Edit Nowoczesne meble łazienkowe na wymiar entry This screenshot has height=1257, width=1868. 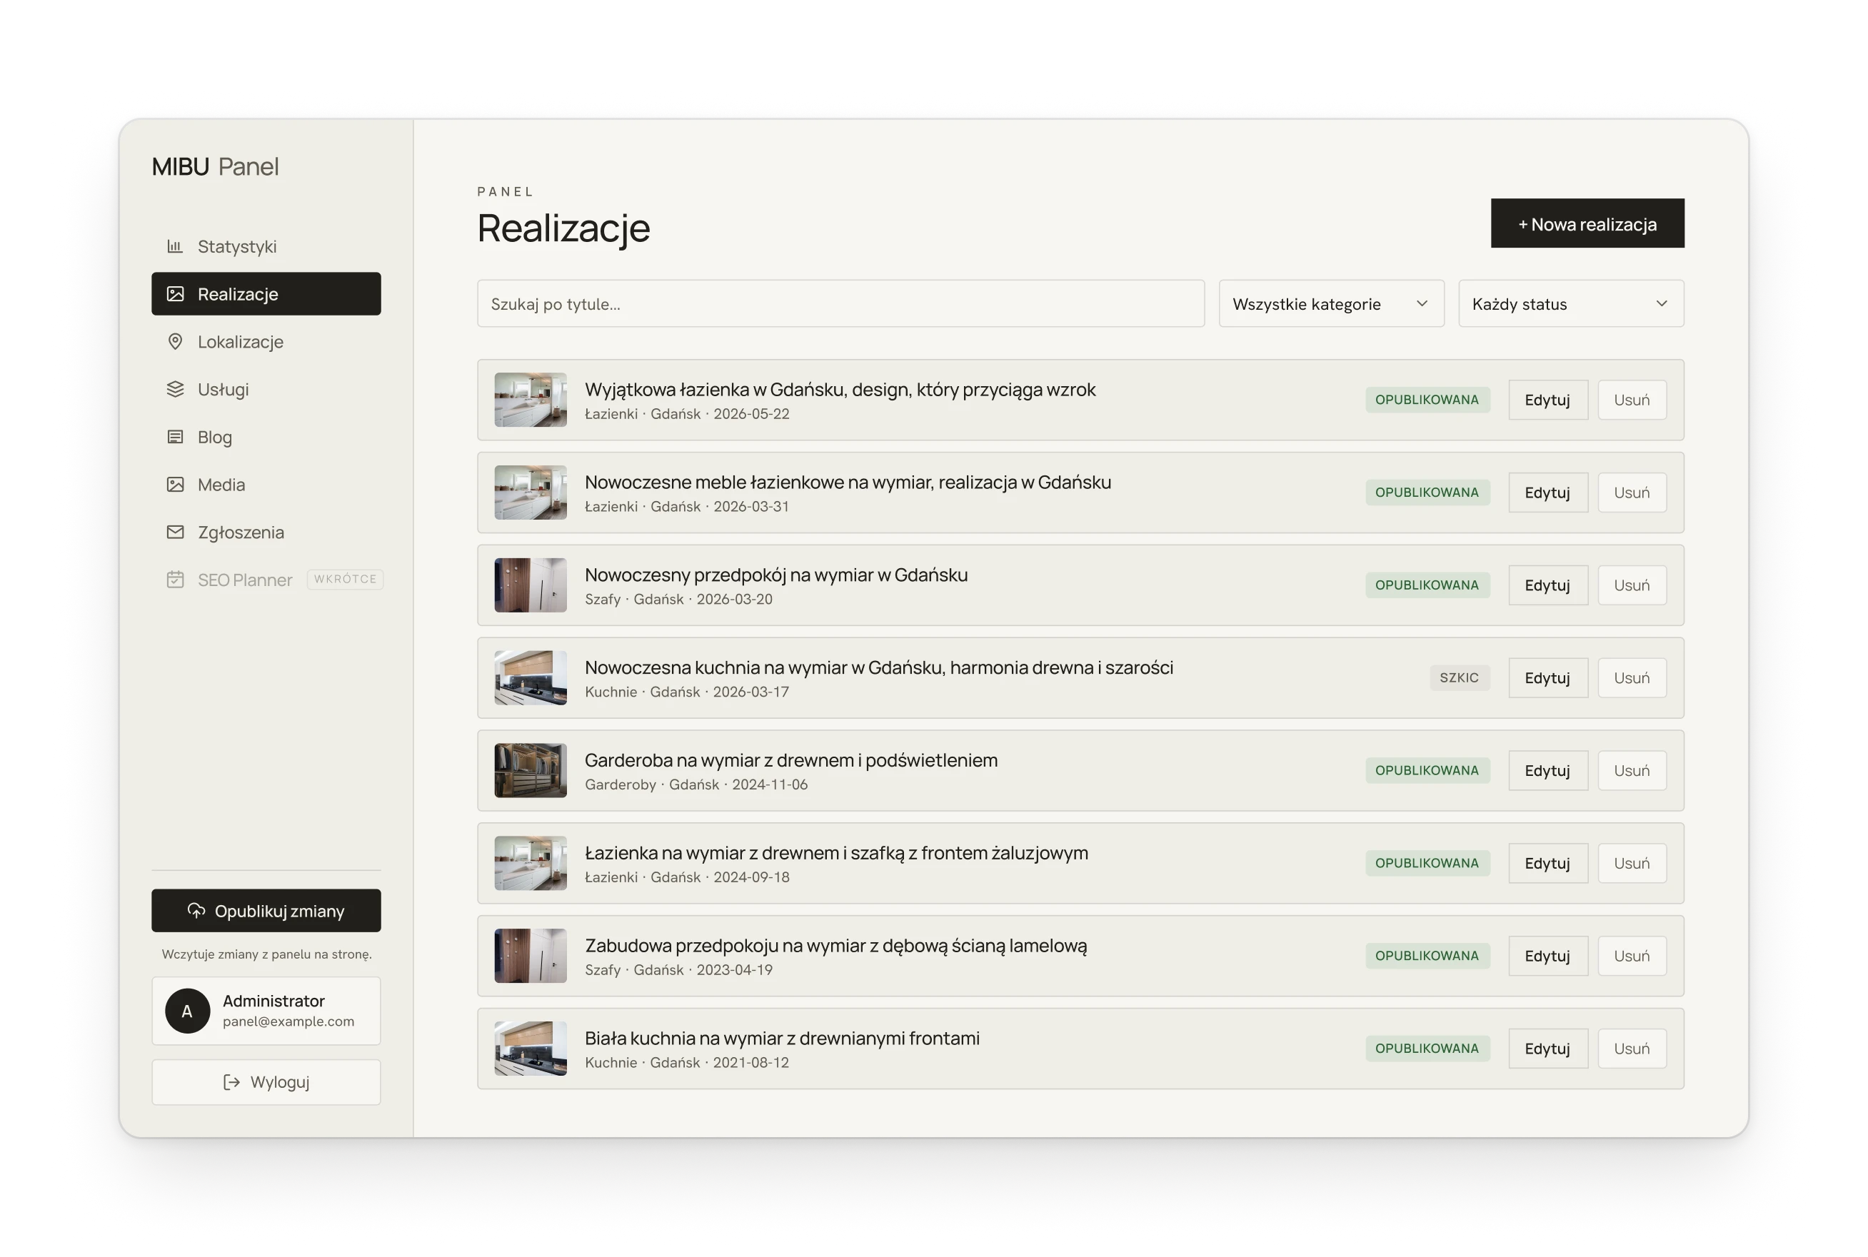[x=1547, y=493]
